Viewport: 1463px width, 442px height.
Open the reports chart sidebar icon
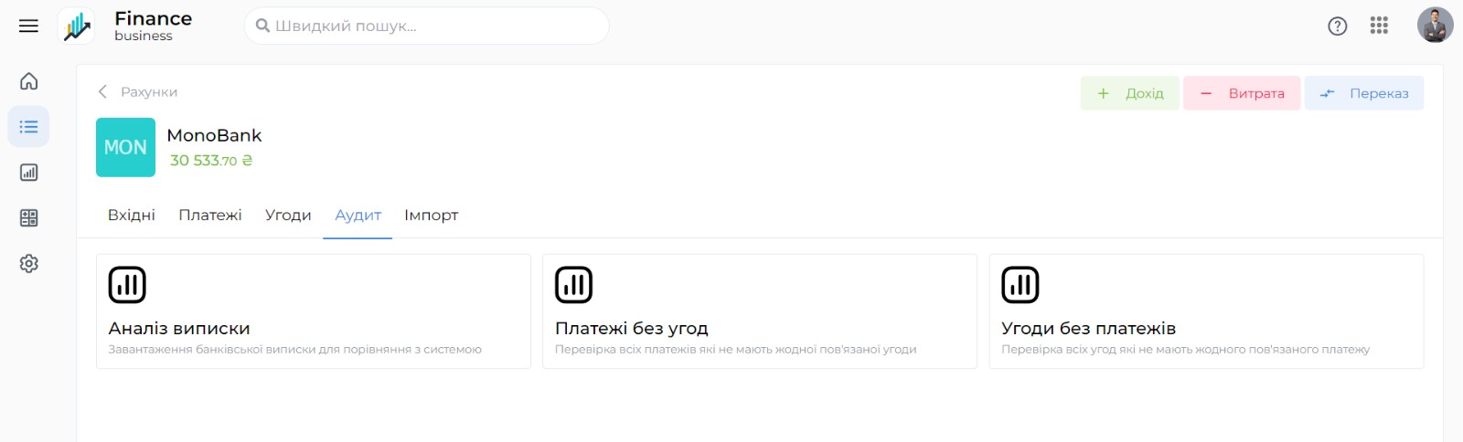tap(28, 173)
